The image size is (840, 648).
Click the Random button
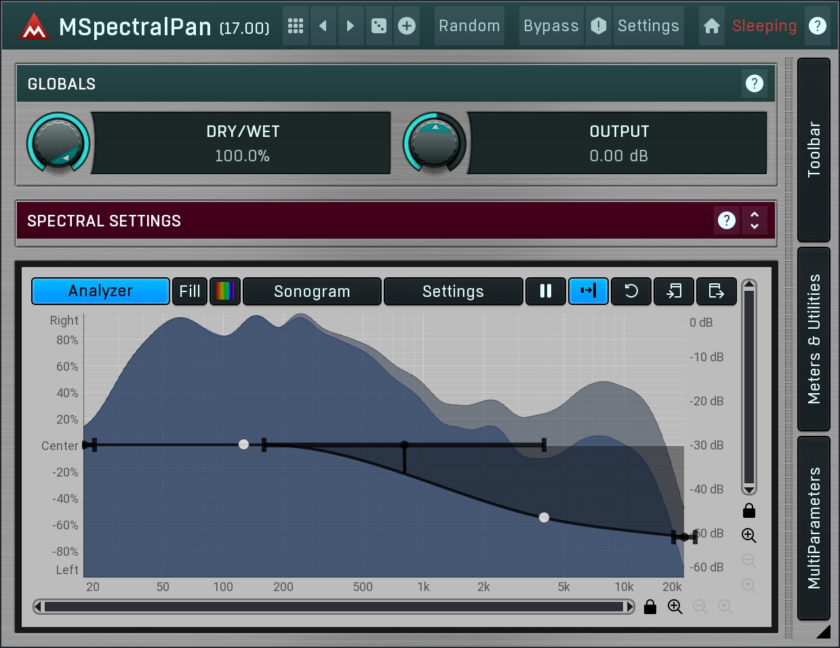point(469,26)
